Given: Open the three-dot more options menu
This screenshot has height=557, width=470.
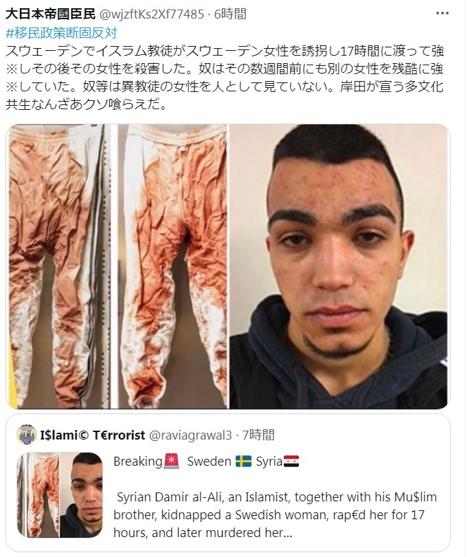Looking at the screenshot, I should (x=442, y=13).
